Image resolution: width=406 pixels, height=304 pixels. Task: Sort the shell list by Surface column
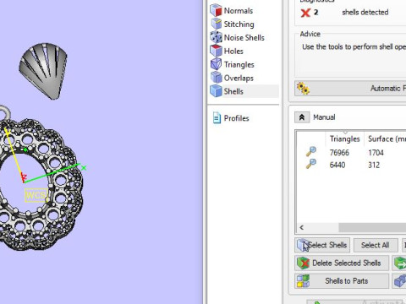[x=386, y=138]
